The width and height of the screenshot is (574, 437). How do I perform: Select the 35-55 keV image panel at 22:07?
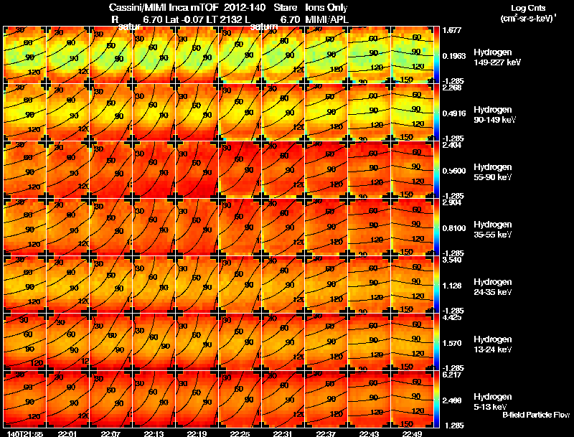(111, 227)
